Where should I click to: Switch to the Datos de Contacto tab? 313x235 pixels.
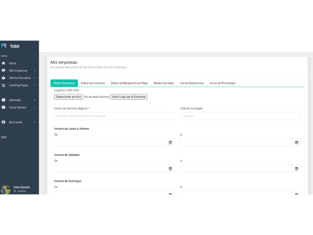(93, 83)
